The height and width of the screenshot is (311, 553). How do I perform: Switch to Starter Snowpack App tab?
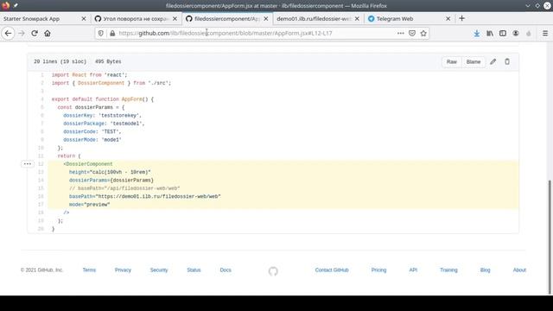45,19
